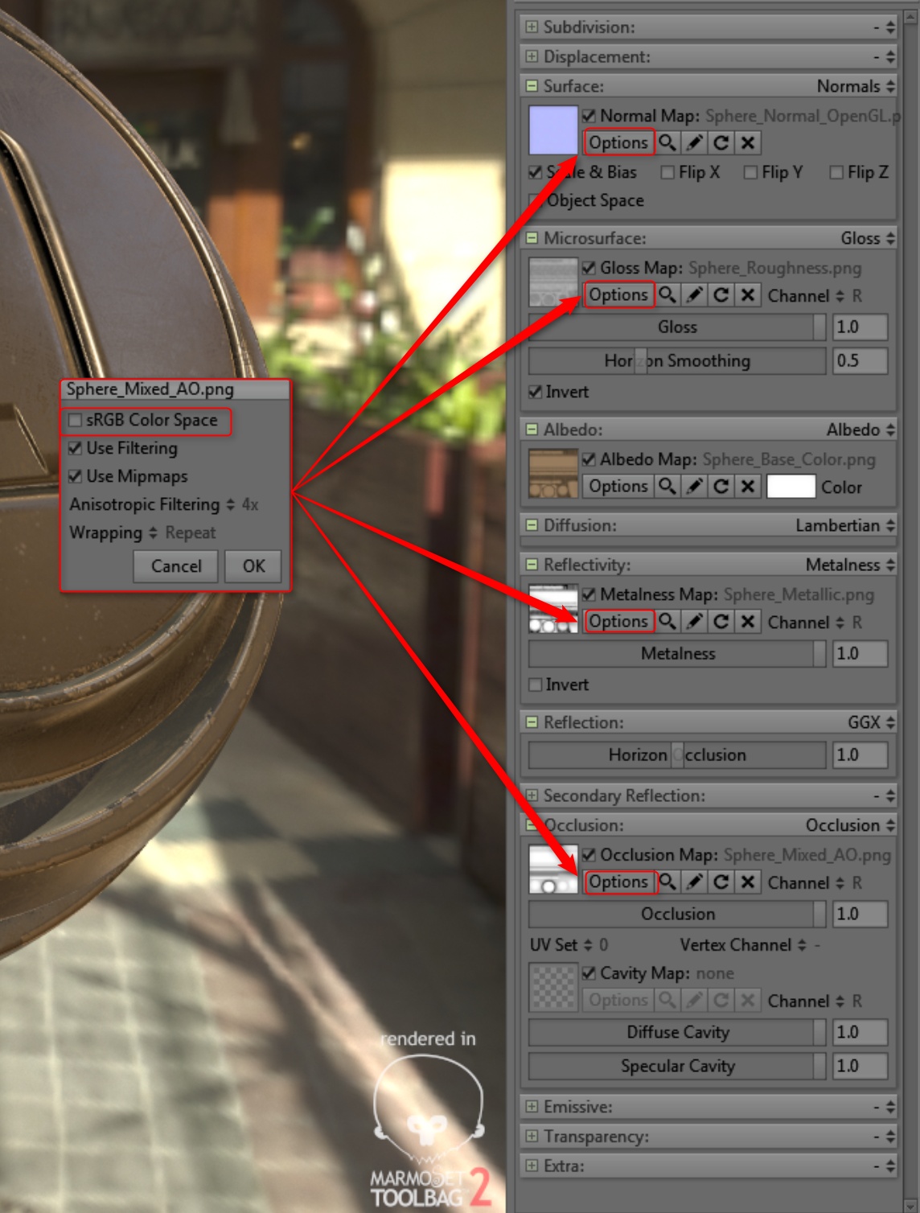Image resolution: width=920 pixels, height=1213 pixels.
Task: Click magnifier icon for Occlusion Map
Action: coord(667,882)
